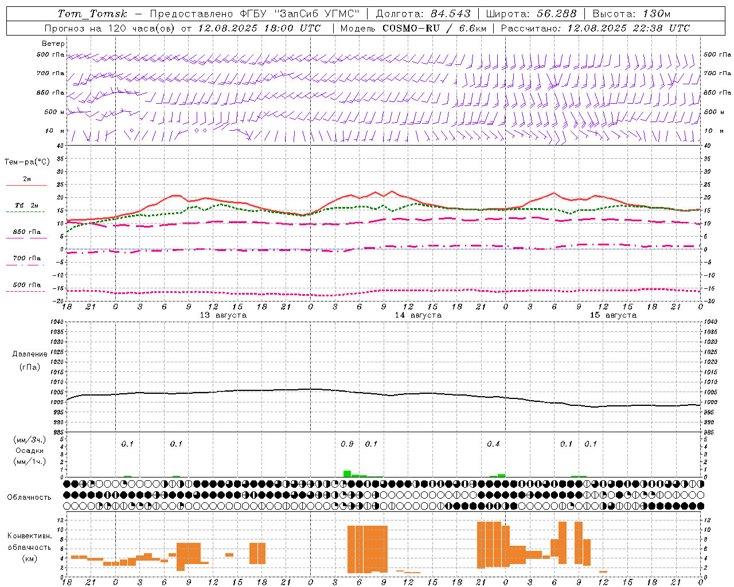Click the 'Осадки' precipitation label

pyautogui.click(x=30, y=451)
